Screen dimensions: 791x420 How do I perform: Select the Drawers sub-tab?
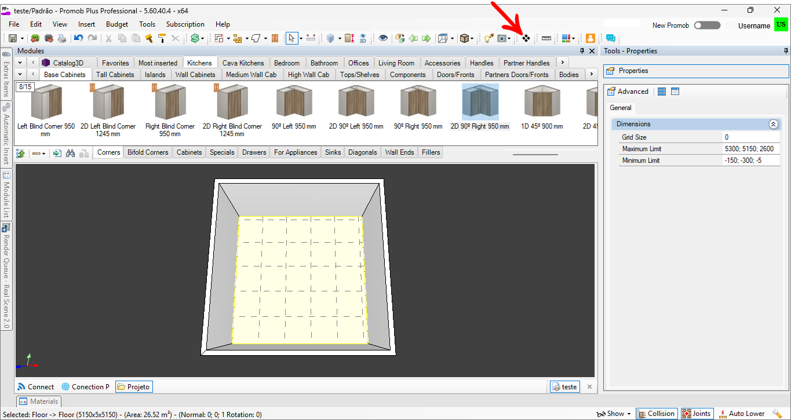254,152
